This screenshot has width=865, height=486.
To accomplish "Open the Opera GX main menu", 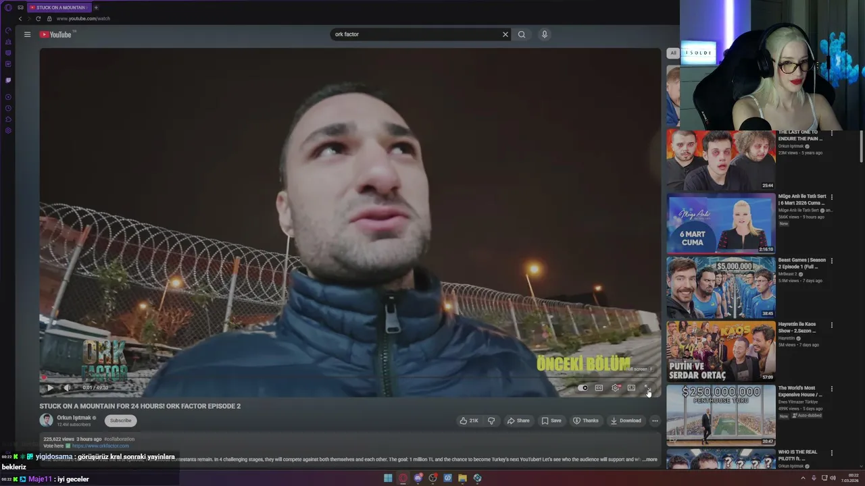I will pyautogui.click(x=8, y=7).
